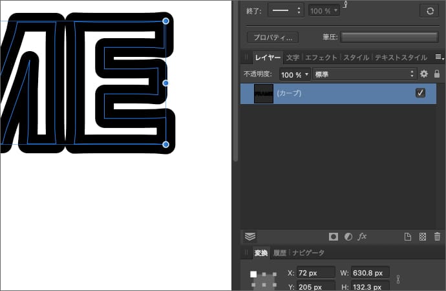Viewport: 446px width, 291px height.
Task: Lock the layer with padlock icon
Action: (x=437, y=74)
